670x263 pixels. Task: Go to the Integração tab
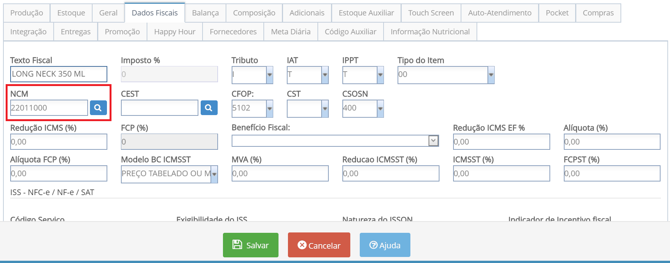tap(28, 32)
